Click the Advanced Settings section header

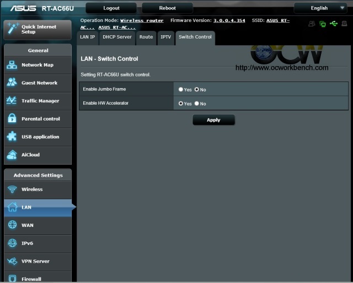38,175
